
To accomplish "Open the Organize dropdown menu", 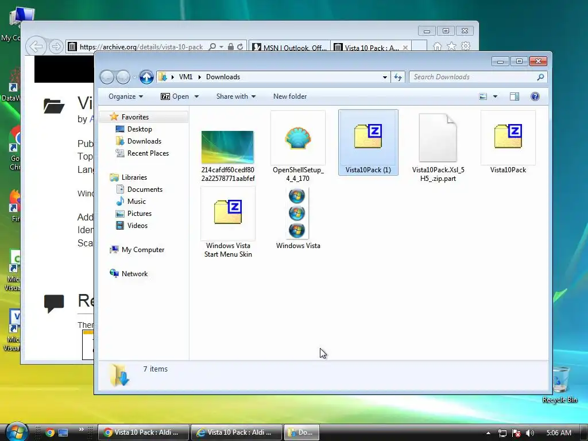I will [x=126, y=96].
